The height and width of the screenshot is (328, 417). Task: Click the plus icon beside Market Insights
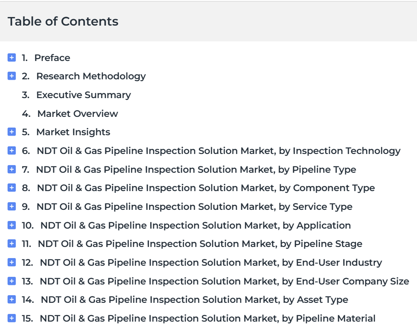(x=12, y=132)
